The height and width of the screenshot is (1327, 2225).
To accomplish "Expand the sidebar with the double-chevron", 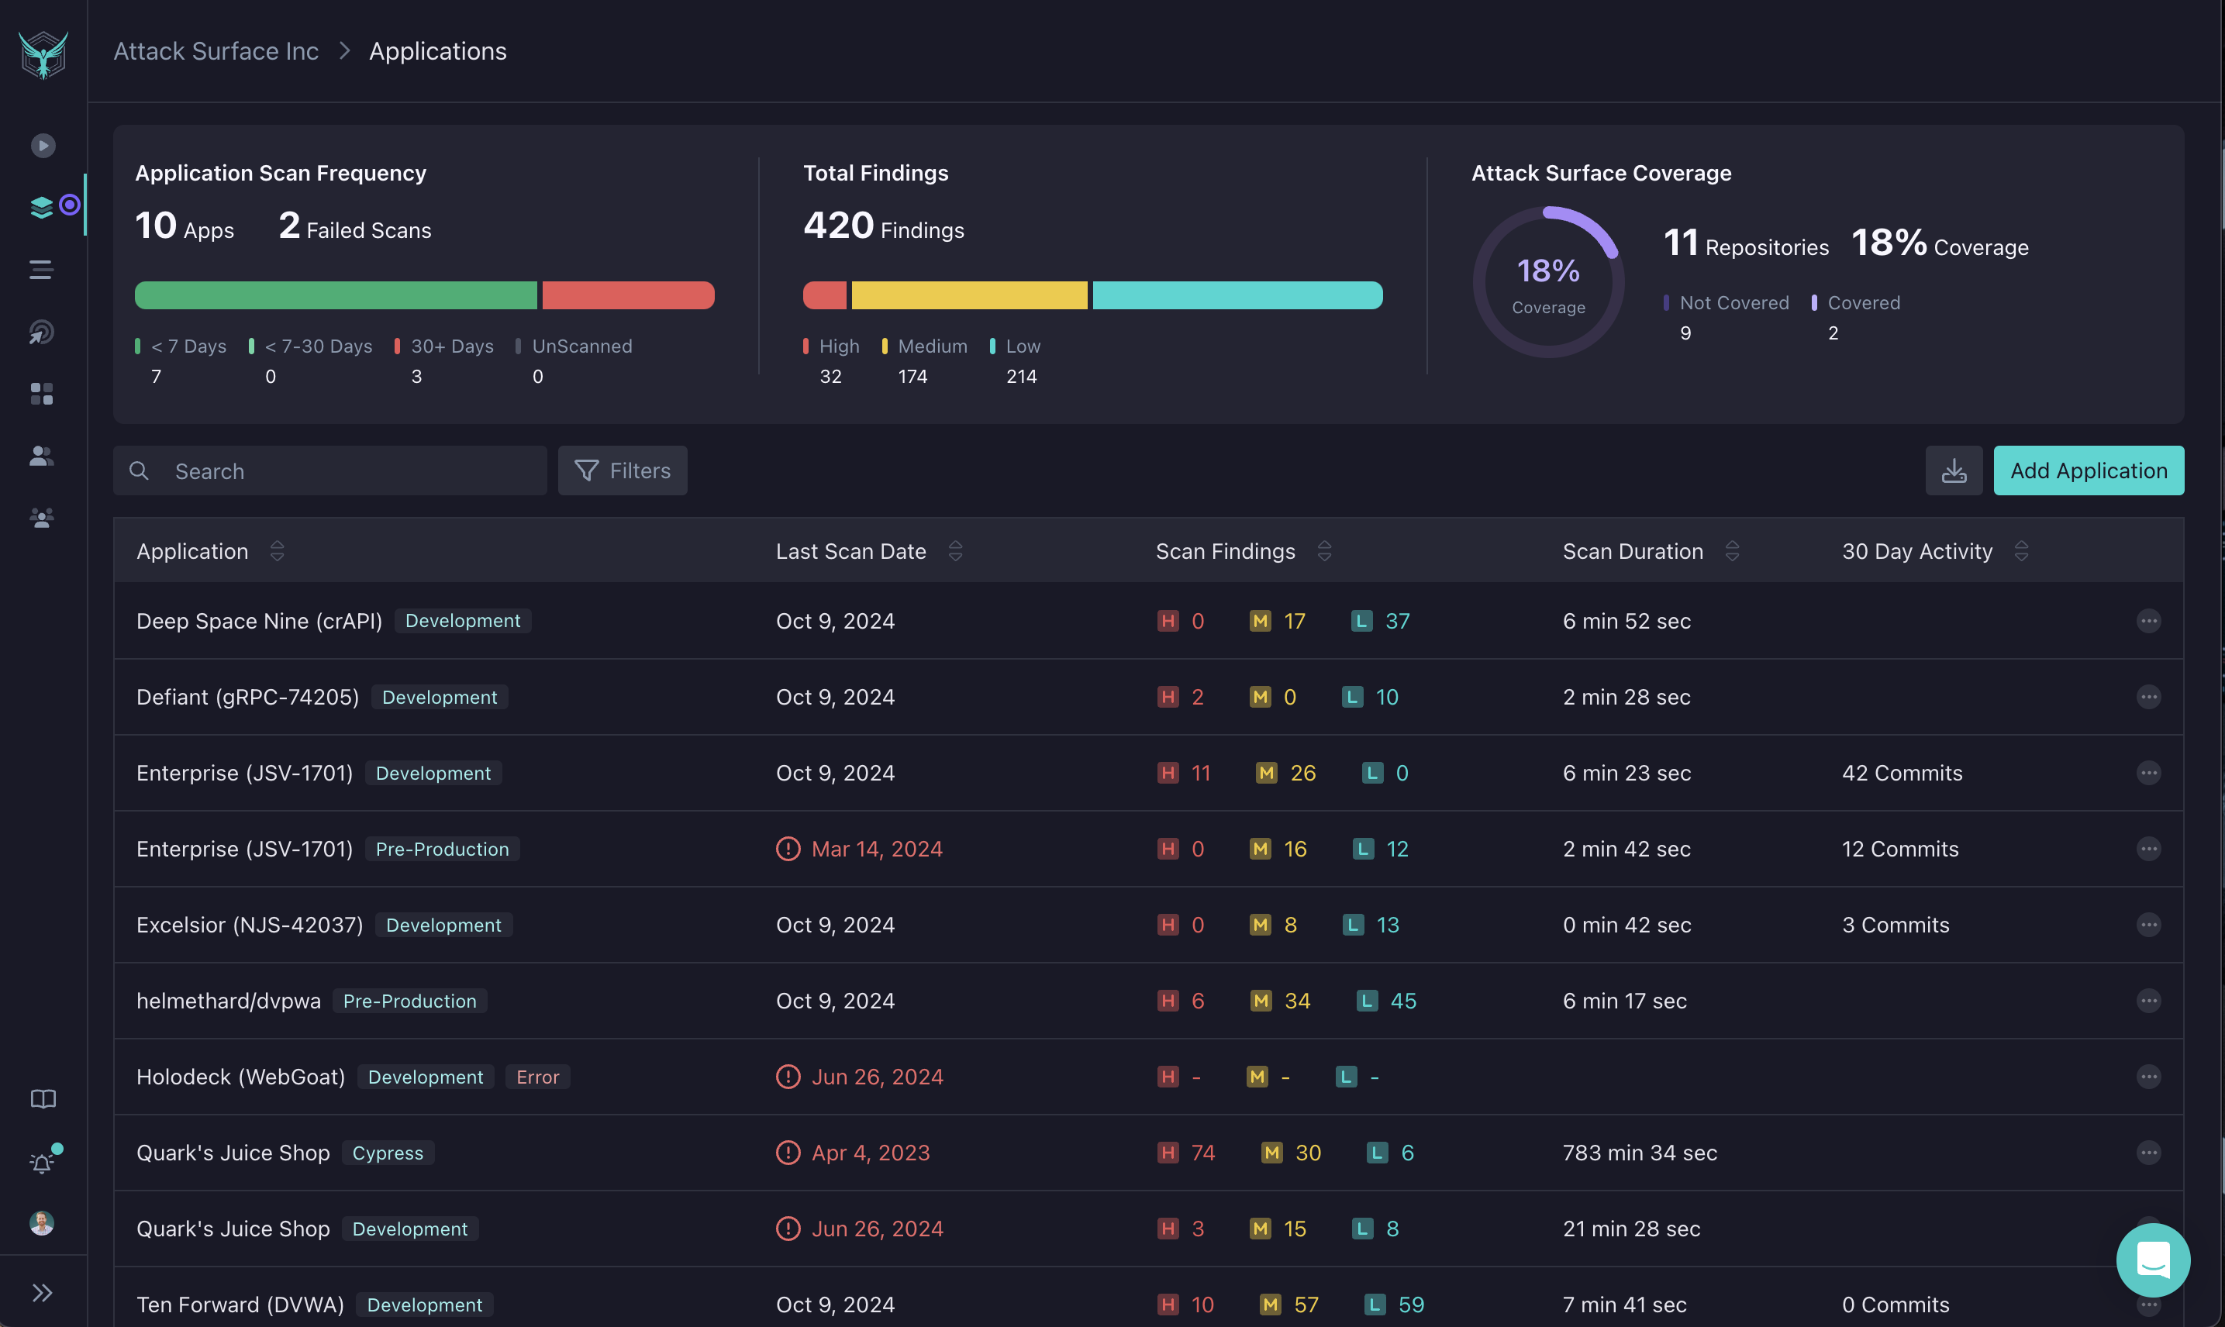I will (x=41, y=1291).
